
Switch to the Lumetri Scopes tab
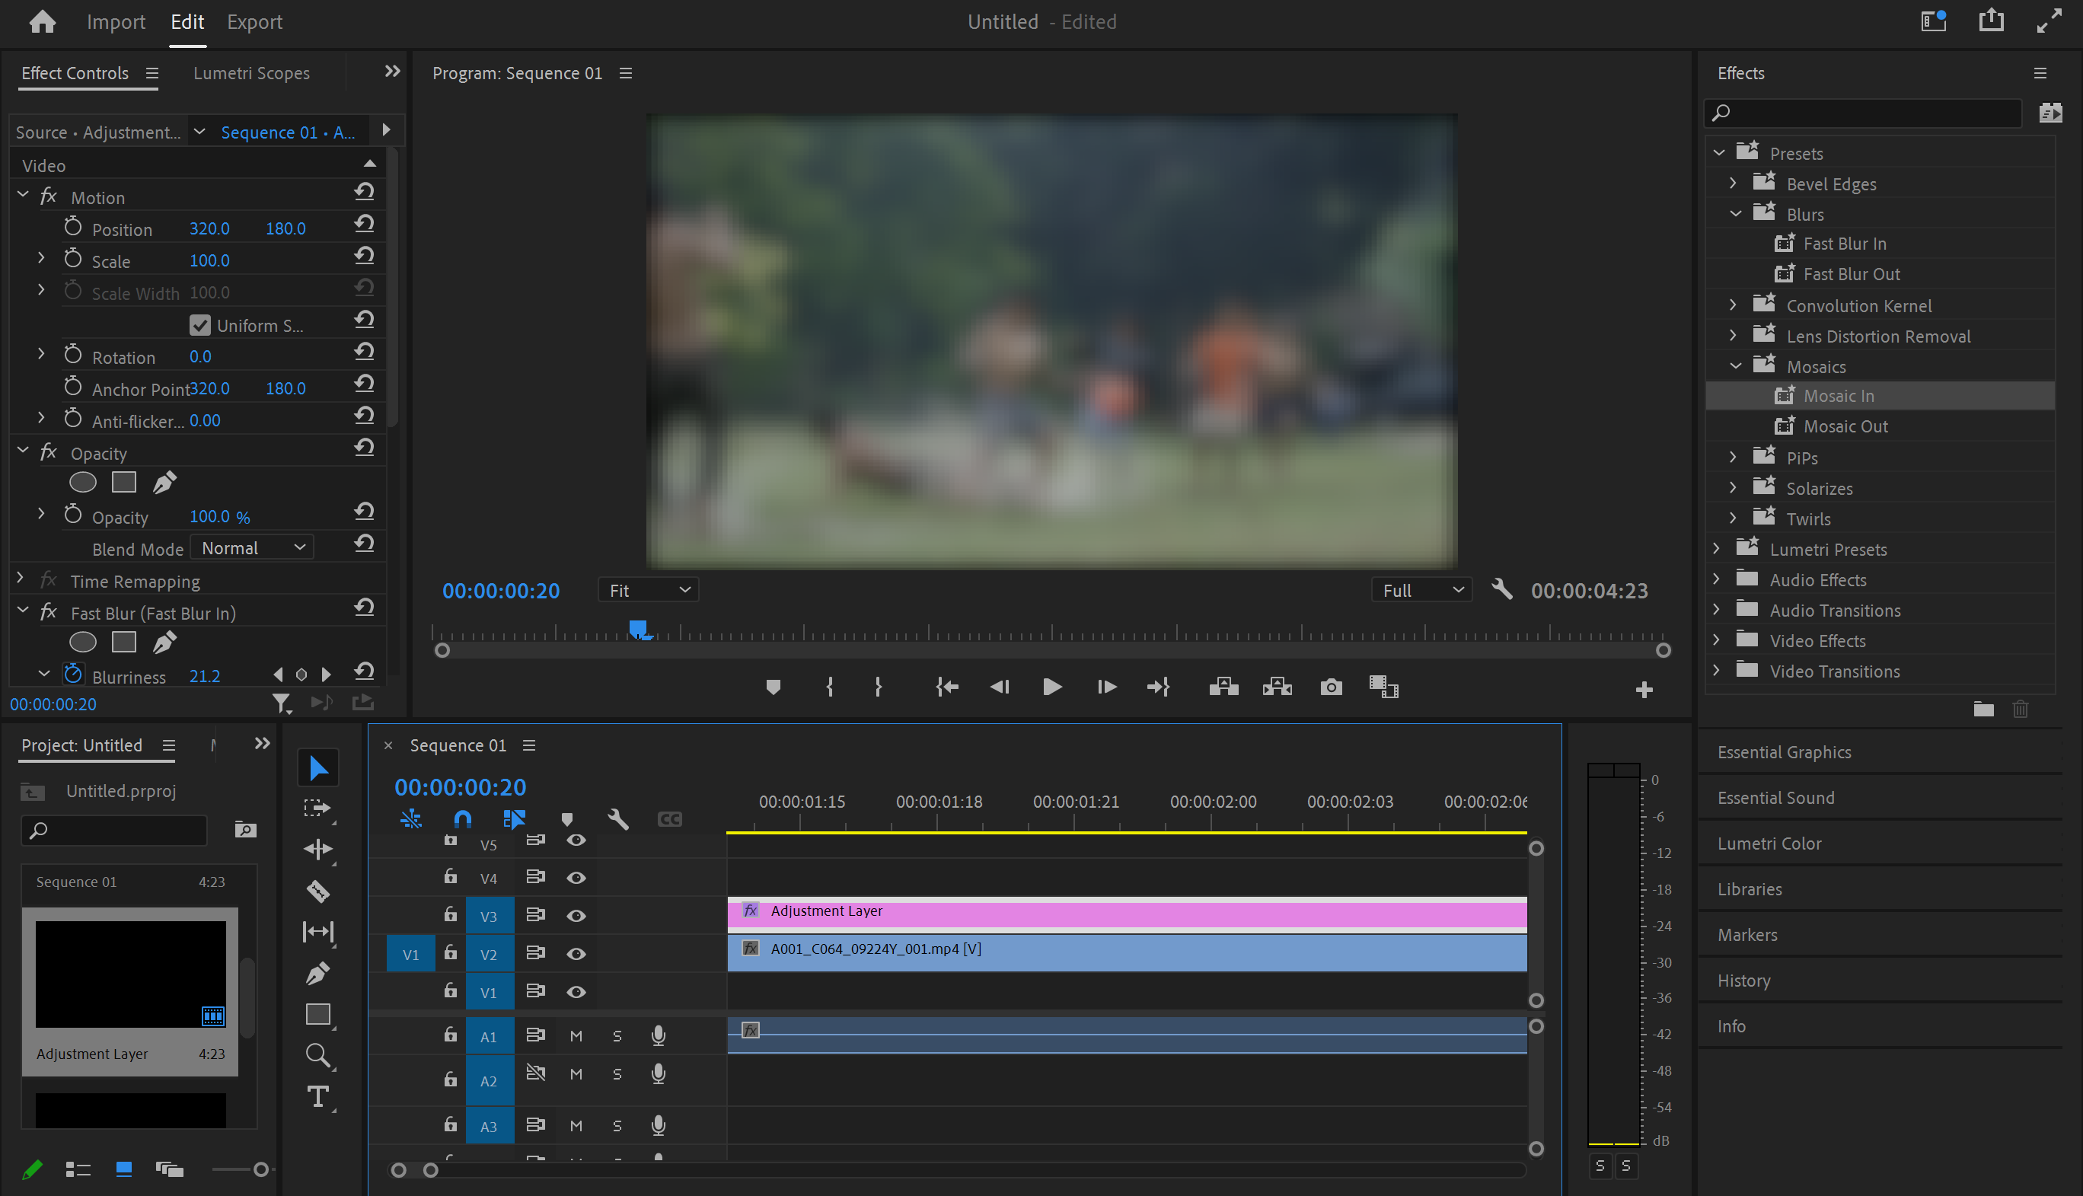click(251, 73)
